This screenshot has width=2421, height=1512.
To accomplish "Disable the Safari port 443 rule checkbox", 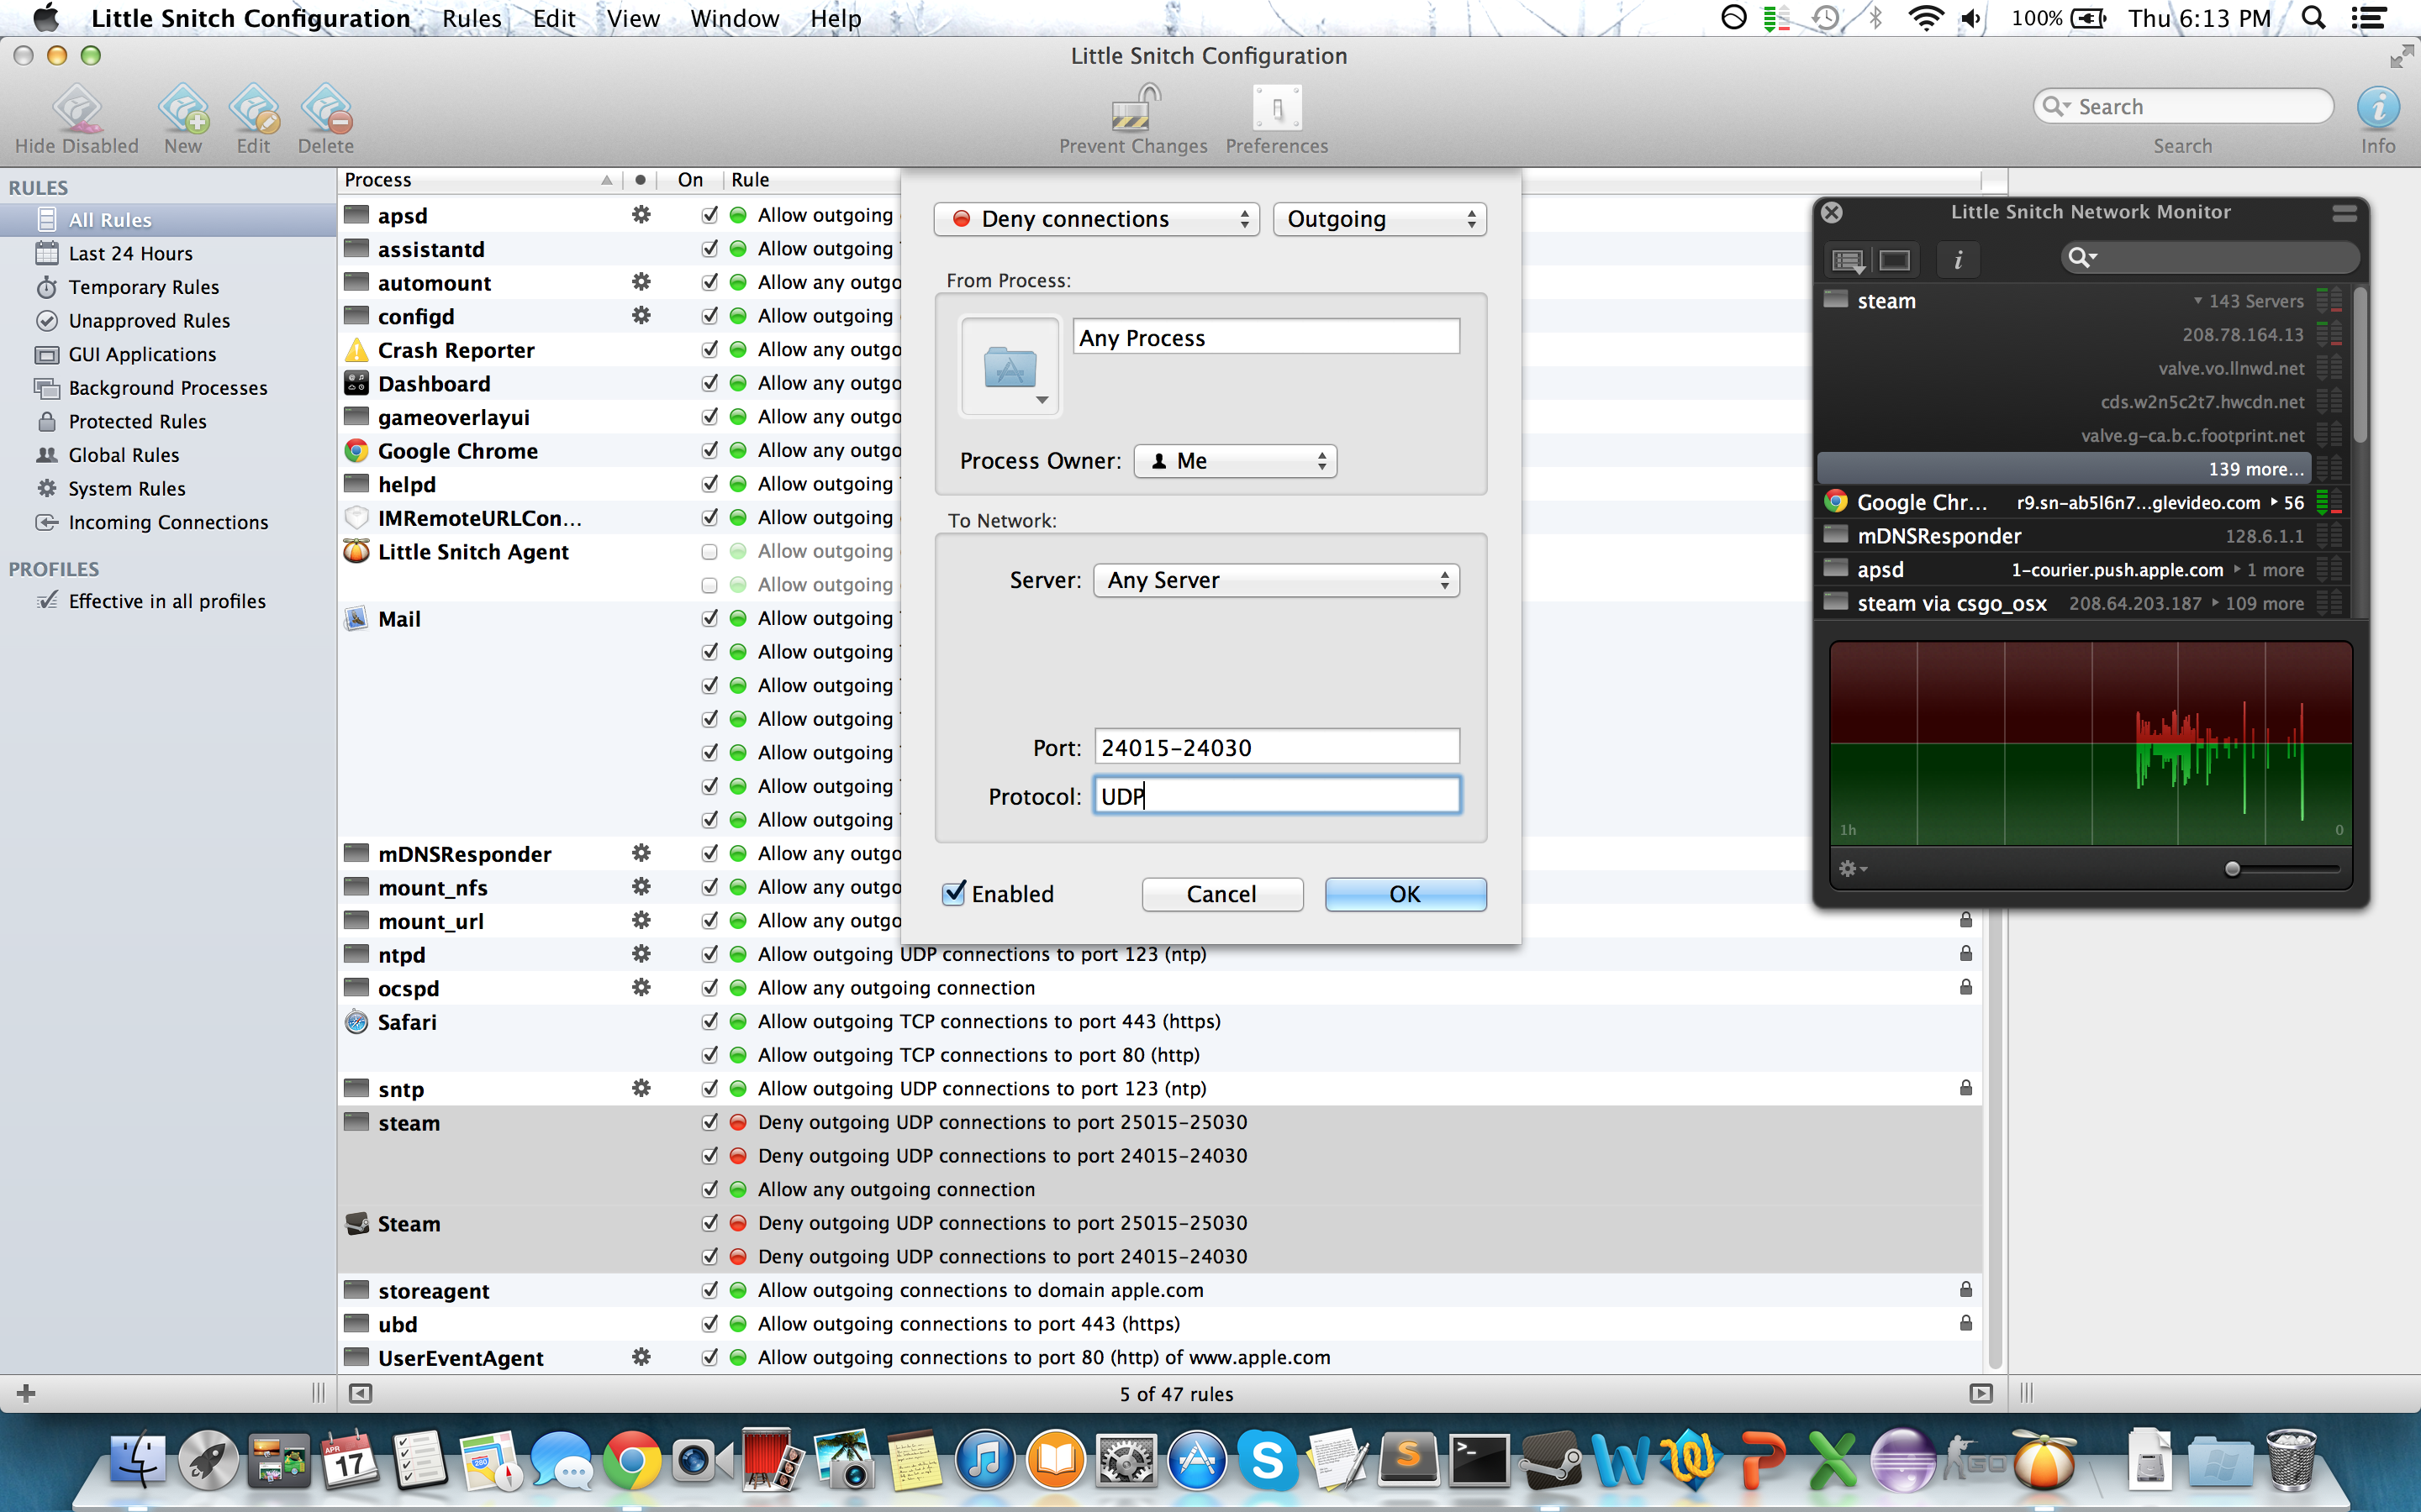I will (709, 1021).
